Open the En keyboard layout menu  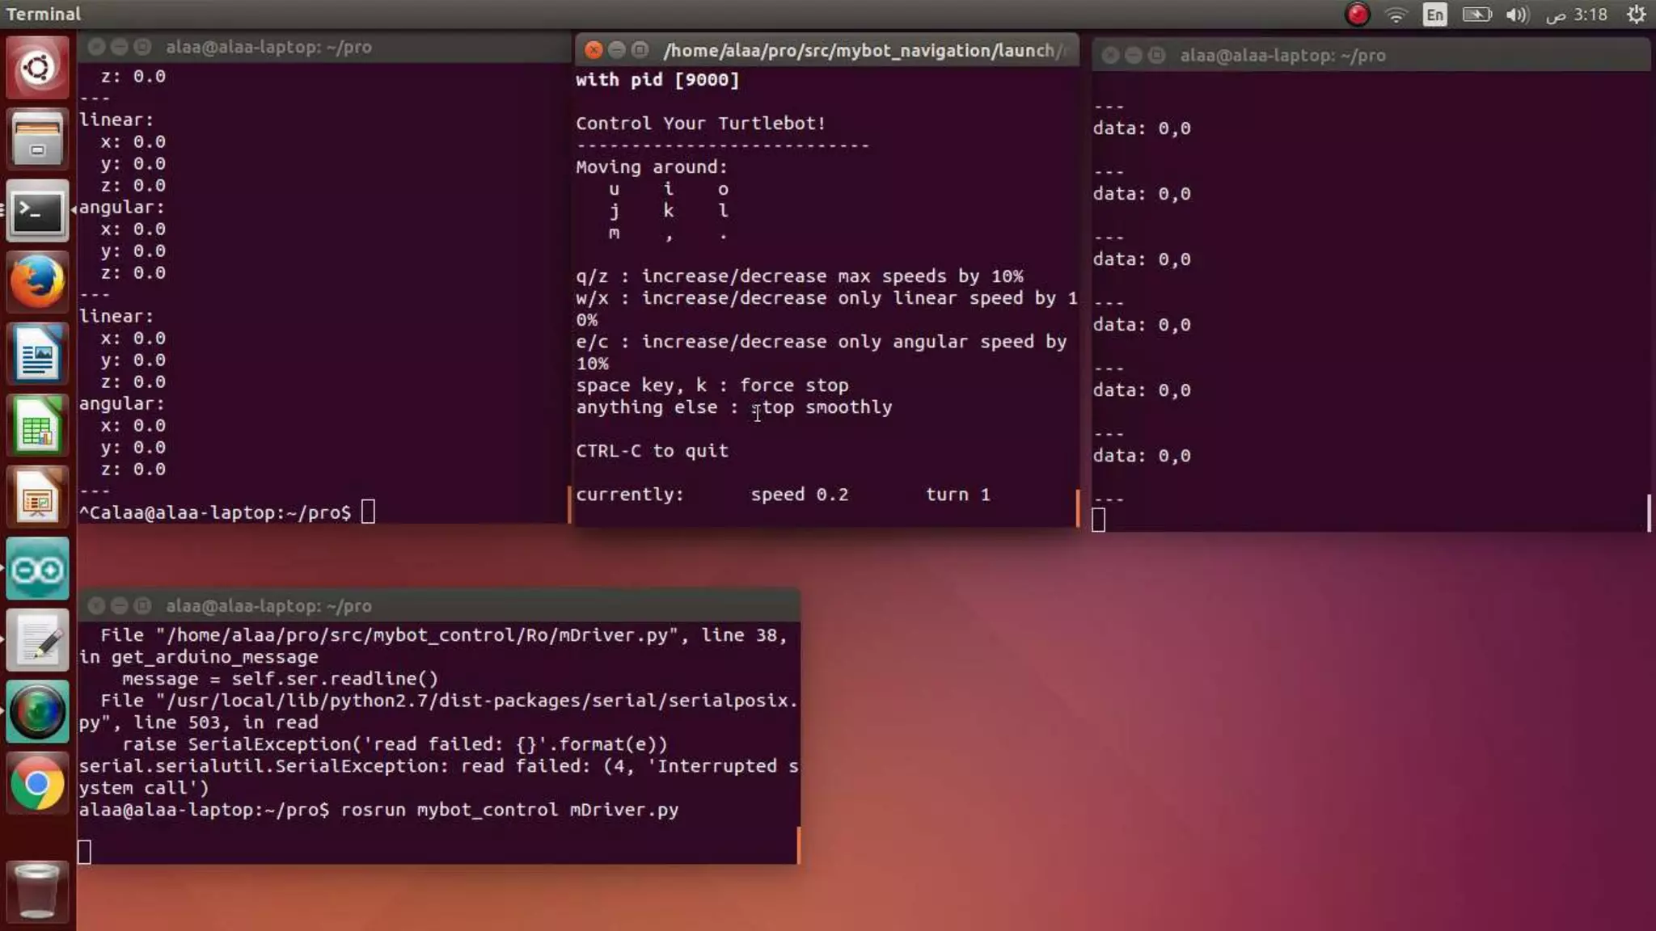(1434, 15)
